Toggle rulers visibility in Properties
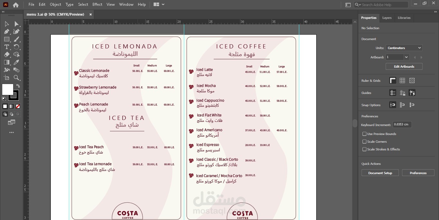Image resolution: width=439 pixels, height=220 pixels. coord(393,80)
